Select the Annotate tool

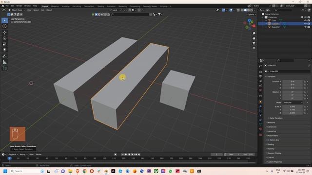[x=4, y=56]
